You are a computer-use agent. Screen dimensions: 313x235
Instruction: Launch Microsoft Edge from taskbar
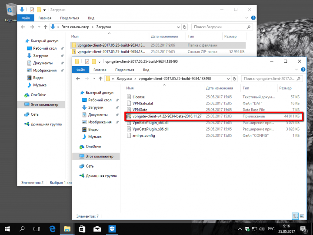click(52, 229)
